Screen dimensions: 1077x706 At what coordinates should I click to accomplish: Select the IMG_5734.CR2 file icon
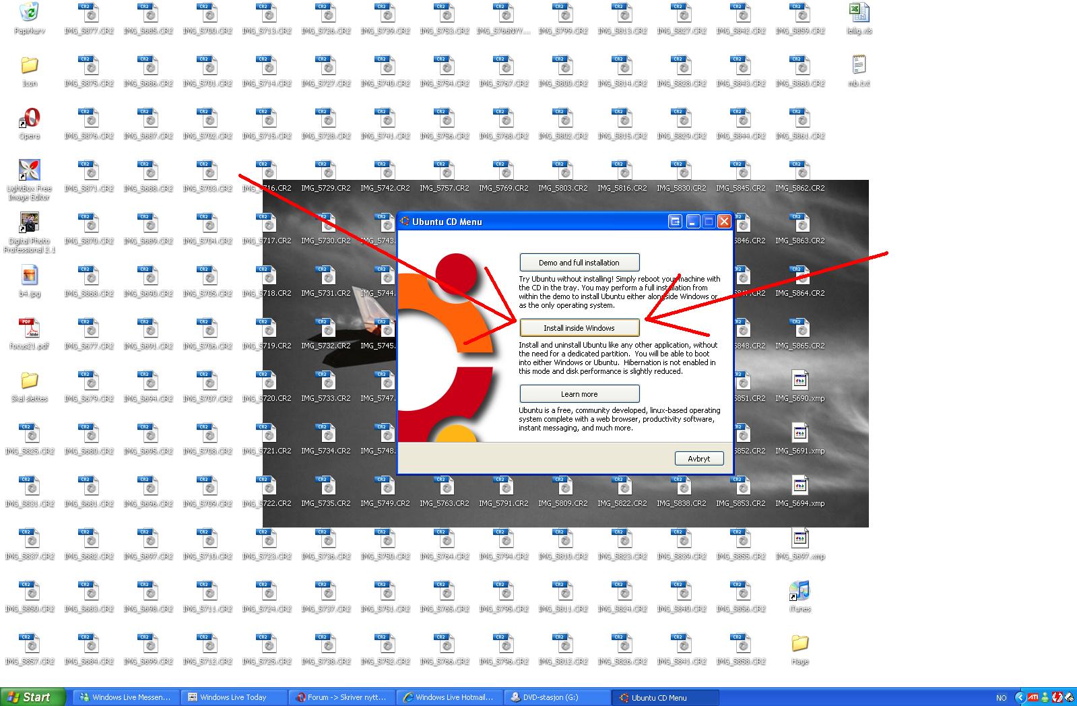(326, 433)
